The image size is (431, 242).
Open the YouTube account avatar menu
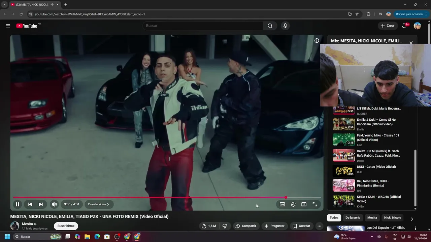[417, 26]
